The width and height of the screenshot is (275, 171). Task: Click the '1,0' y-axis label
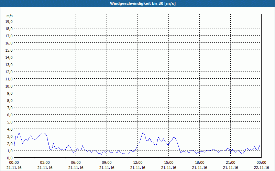click(x=10, y=151)
